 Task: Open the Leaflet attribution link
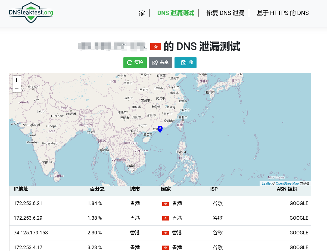pos(266,183)
